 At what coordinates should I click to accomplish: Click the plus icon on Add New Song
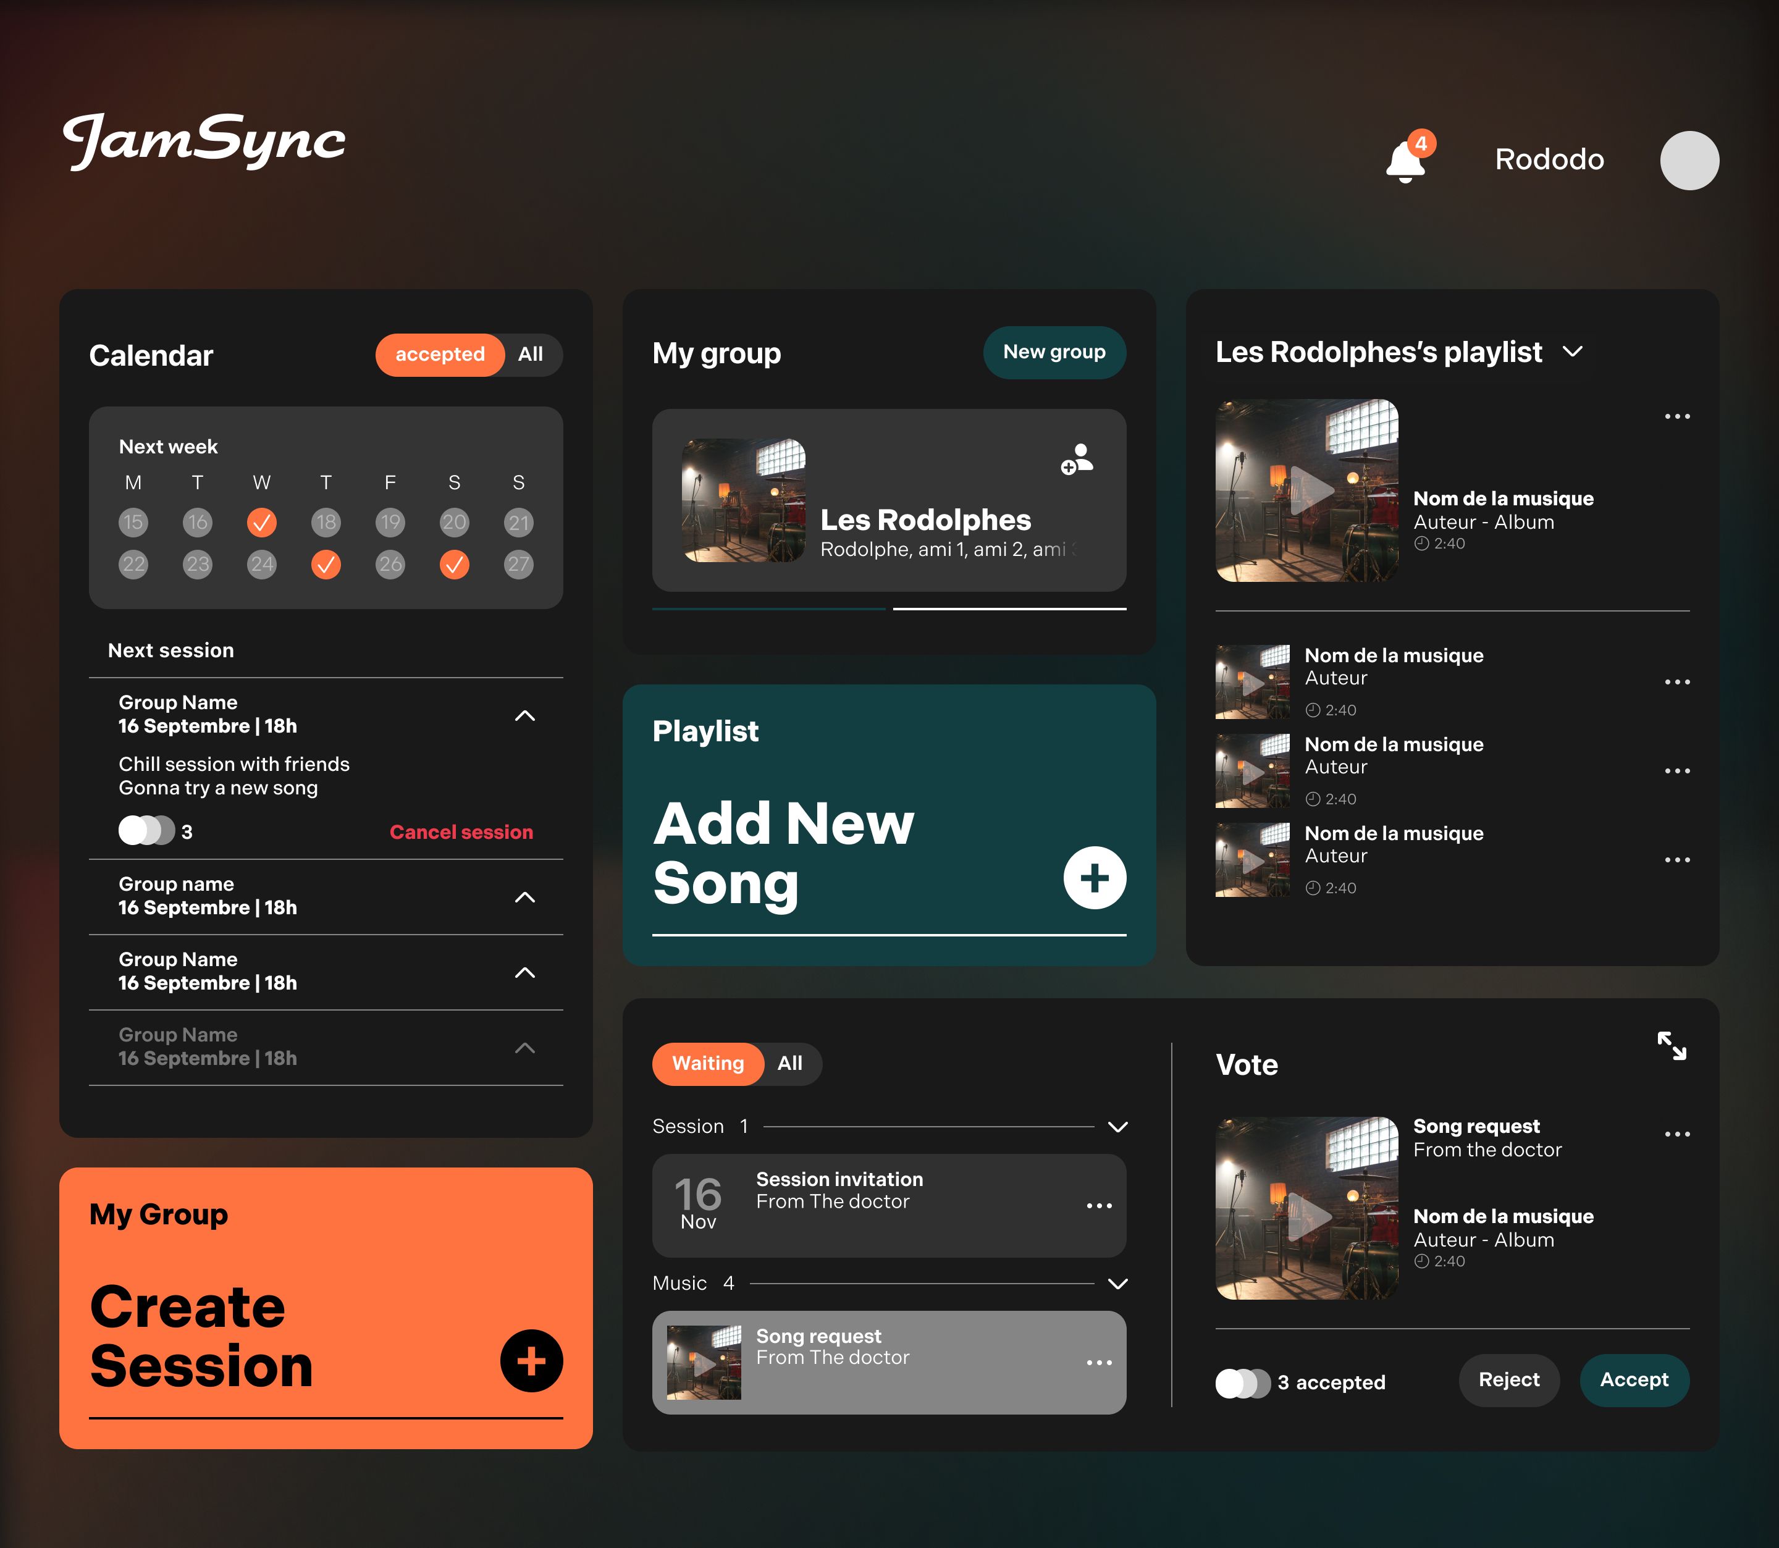tap(1094, 878)
